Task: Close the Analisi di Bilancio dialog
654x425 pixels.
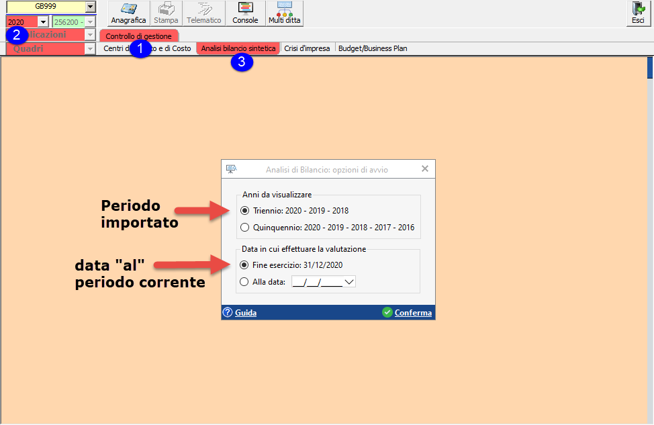Action: click(x=425, y=169)
